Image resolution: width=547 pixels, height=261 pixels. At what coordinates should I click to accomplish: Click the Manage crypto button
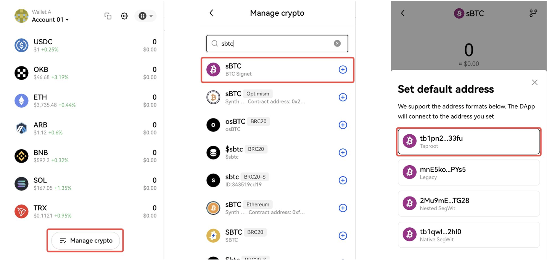[85, 241]
